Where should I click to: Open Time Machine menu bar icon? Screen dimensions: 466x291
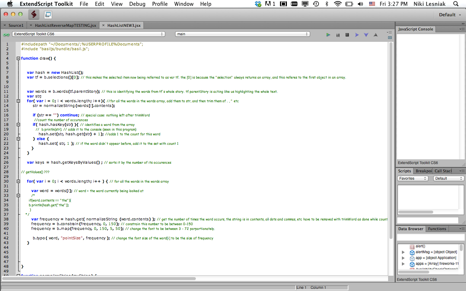click(316, 4)
